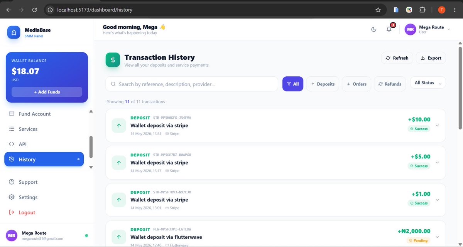Open Services in the sidebar
The image size is (463, 247).
coord(44,129)
